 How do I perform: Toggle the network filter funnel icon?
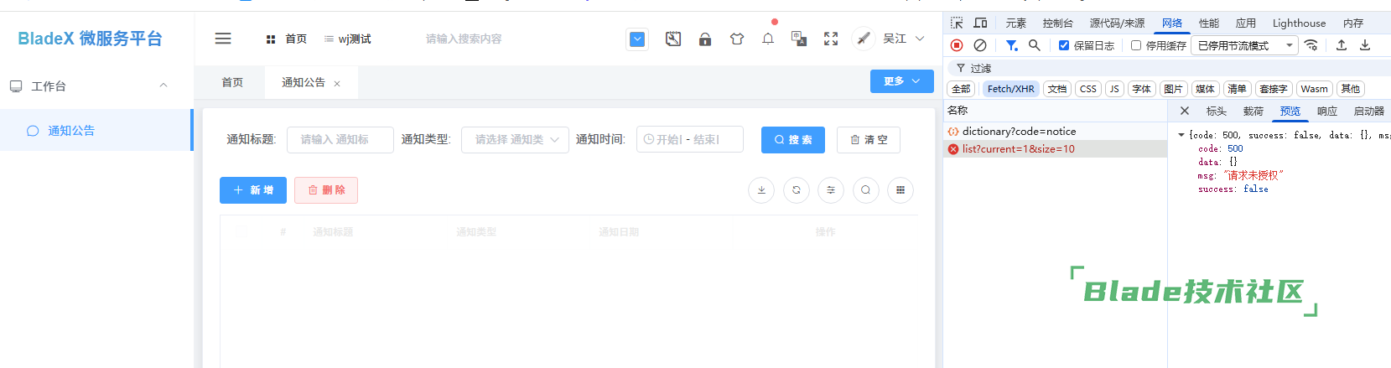pos(1012,45)
